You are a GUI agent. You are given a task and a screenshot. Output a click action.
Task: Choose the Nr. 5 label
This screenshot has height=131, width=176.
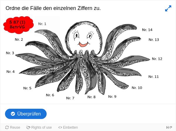pos(27,88)
